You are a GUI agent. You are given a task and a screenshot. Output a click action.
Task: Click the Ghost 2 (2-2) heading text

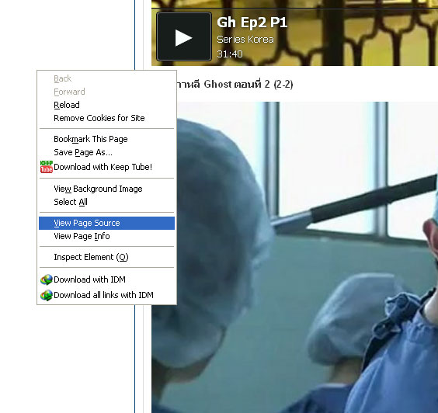pos(235,84)
